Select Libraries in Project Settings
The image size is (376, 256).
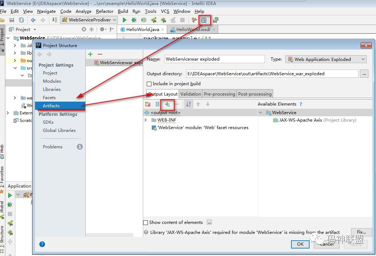pos(51,89)
